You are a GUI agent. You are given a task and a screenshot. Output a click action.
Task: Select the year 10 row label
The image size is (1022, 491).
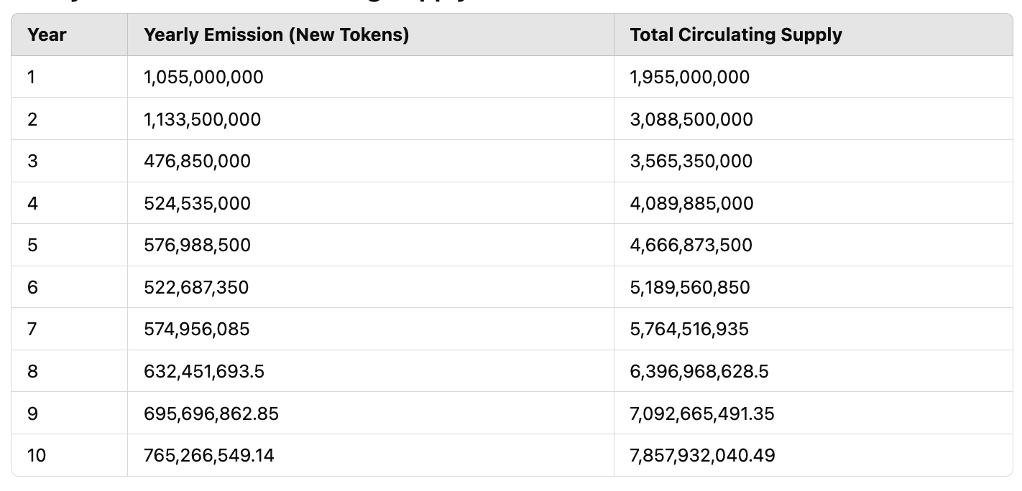(x=37, y=455)
